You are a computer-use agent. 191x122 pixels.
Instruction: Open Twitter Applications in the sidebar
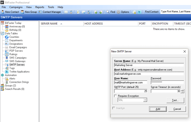coord(20,72)
